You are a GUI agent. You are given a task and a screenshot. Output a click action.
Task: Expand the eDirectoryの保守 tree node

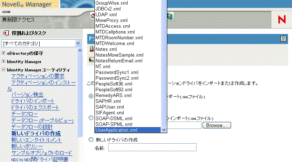point(3,53)
